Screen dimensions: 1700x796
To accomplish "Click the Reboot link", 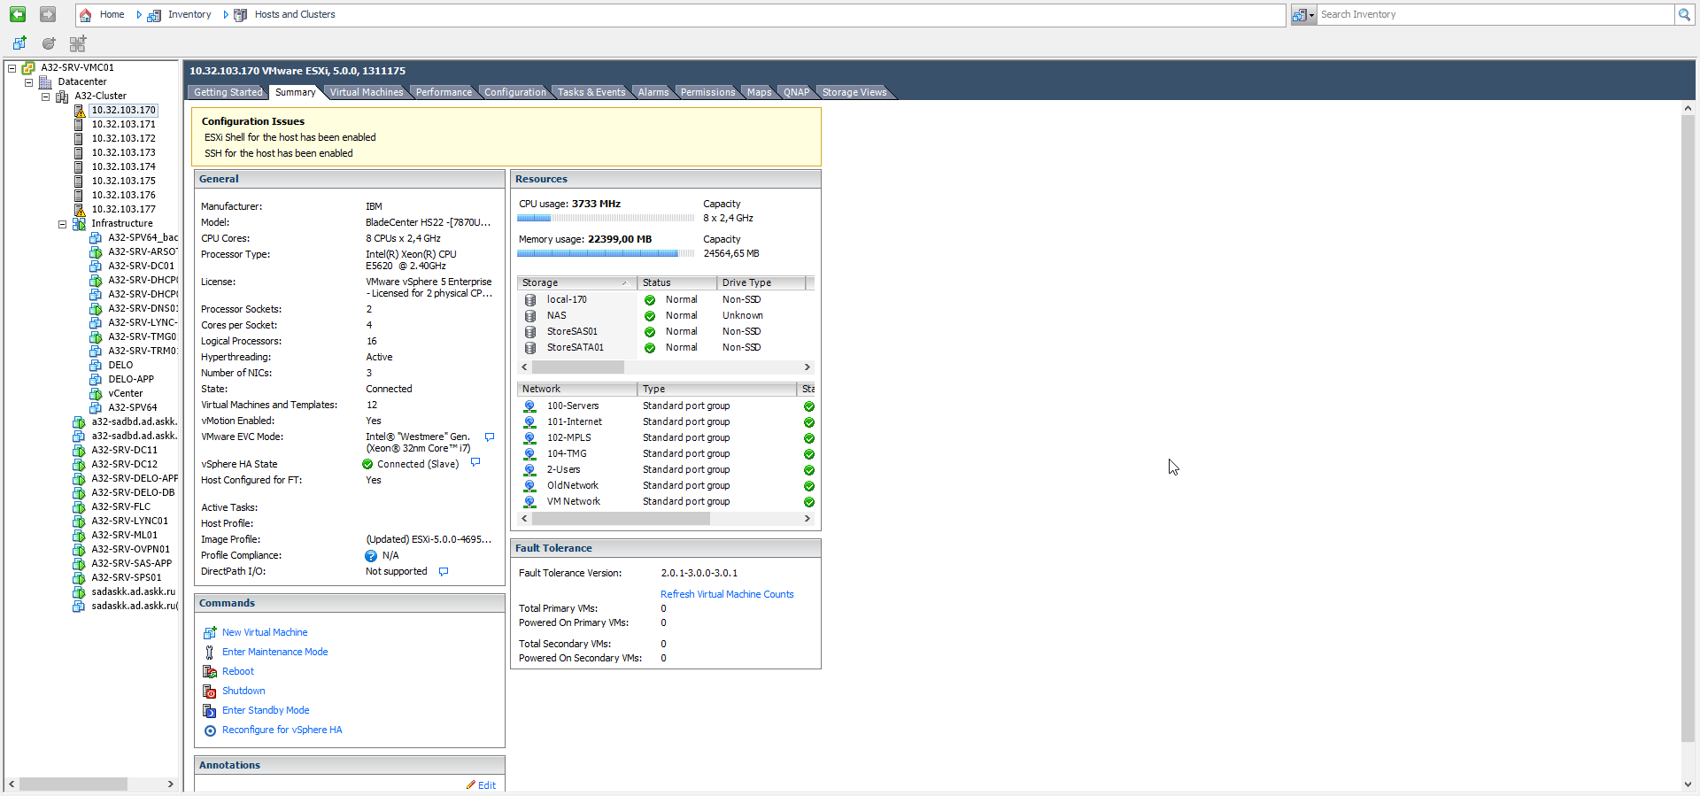I will 238,671.
